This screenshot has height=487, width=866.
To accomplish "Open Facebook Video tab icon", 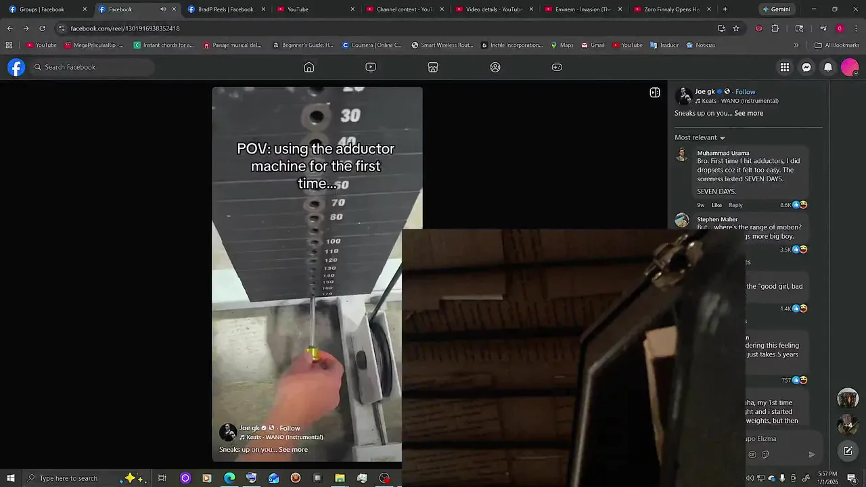I will pyautogui.click(x=371, y=67).
